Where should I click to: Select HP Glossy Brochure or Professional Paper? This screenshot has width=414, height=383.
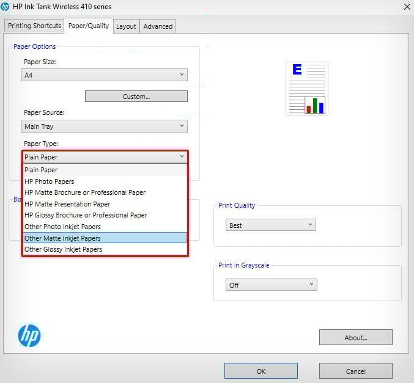click(105, 215)
